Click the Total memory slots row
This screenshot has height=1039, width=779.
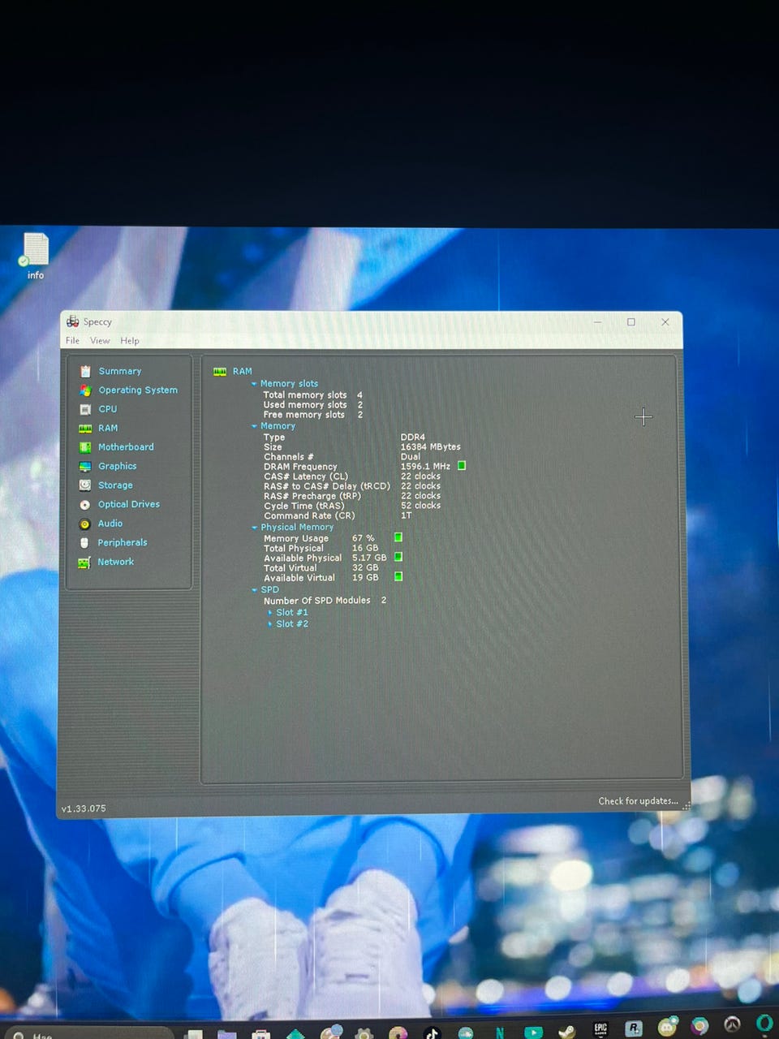(x=313, y=395)
